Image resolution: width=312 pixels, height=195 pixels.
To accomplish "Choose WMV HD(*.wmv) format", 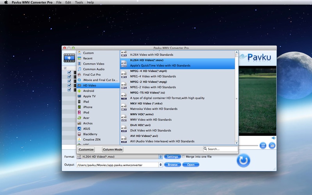I will click(x=177, y=118).
